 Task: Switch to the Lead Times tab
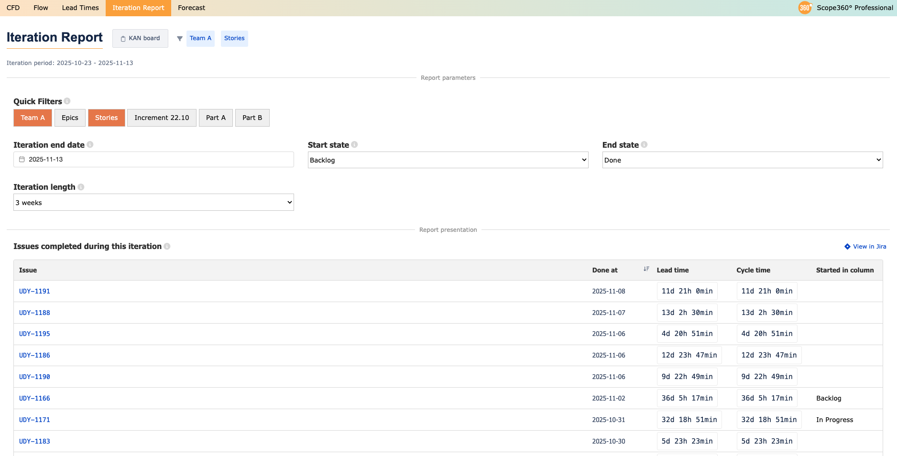coord(80,8)
